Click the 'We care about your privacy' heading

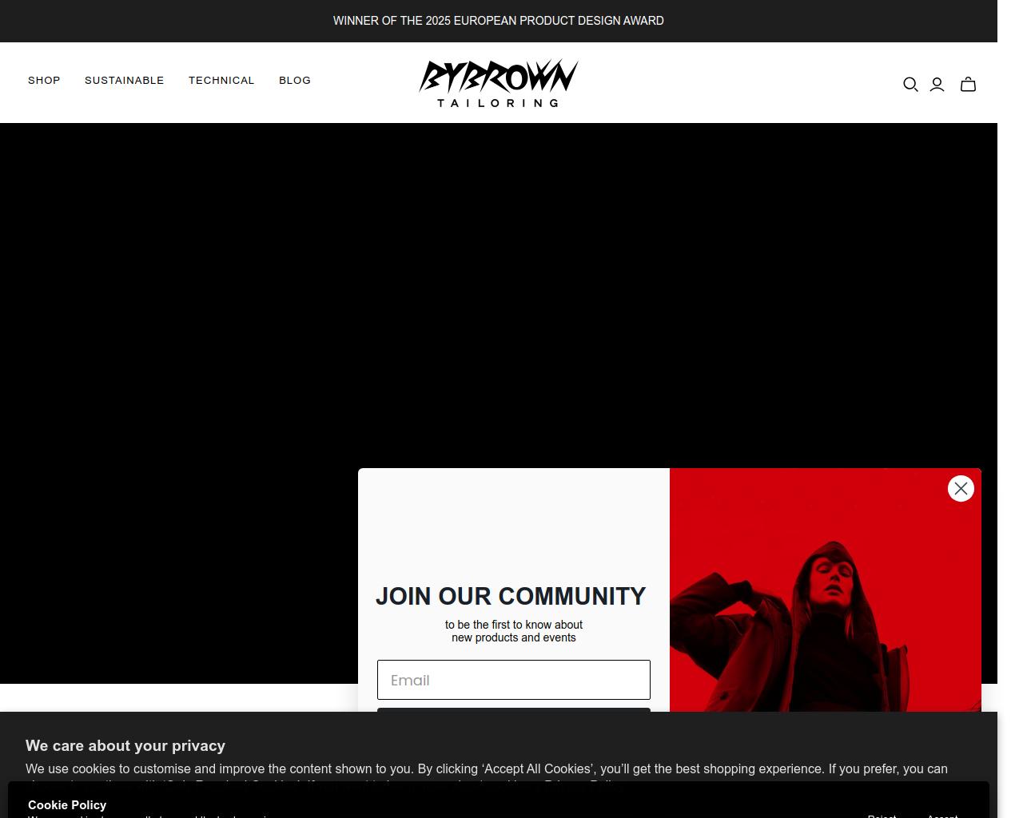(125, 745)
